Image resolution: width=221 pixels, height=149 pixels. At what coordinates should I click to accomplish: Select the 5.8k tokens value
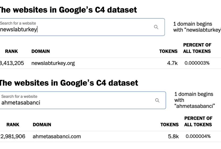[173, 136]
